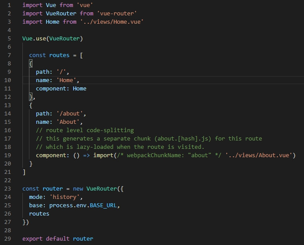Click line number 10 in the gutter
The height and width of the screenshot is (245, 304).
coord(7,80)
